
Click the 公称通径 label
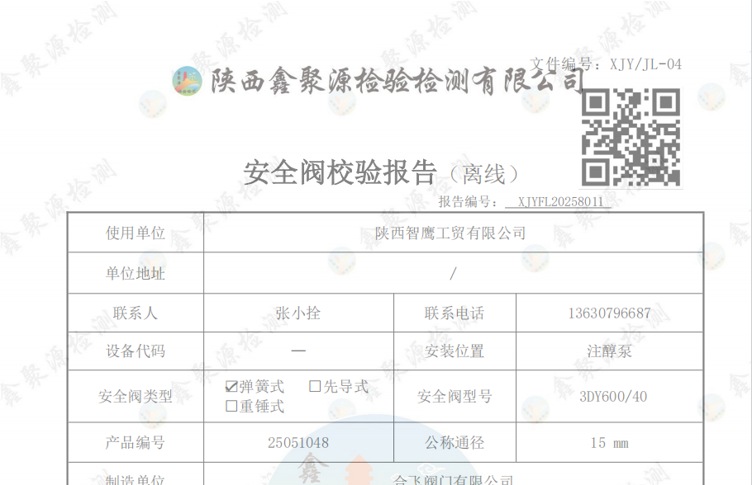coord(455,442)
